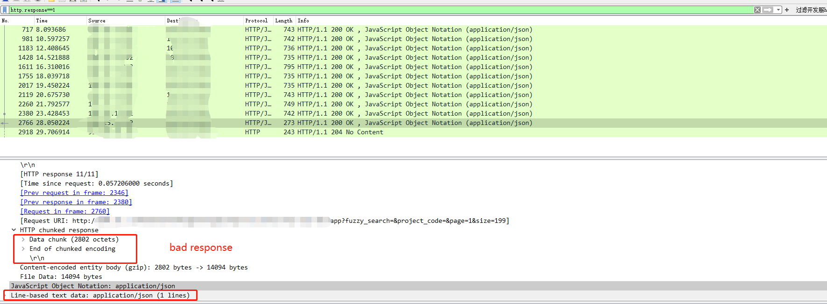This screenshot has height=304, width=827.
Task: Click the Info cell of packet 2918
Action: (x=340, y=132)
